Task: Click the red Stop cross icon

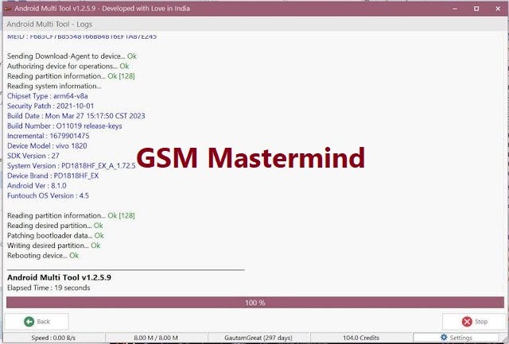Action: 467,321
